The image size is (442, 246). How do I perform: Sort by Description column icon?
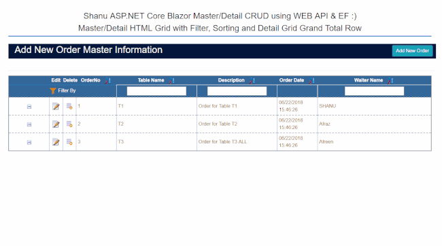(252, 81)
